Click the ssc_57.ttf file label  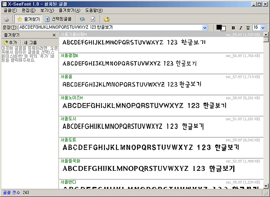coord(243,77)
